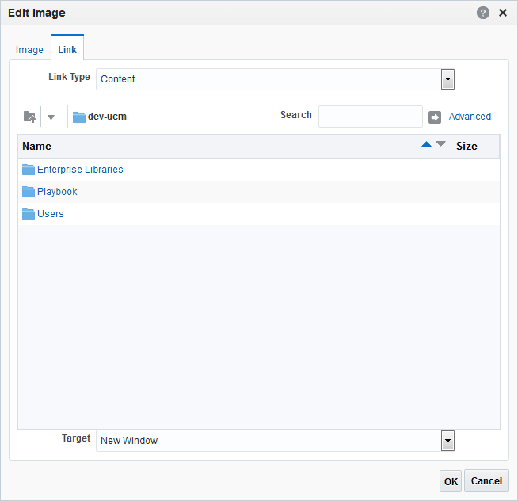
Task: Click the search go arrow icon
Action: click(x=434, y=117)
